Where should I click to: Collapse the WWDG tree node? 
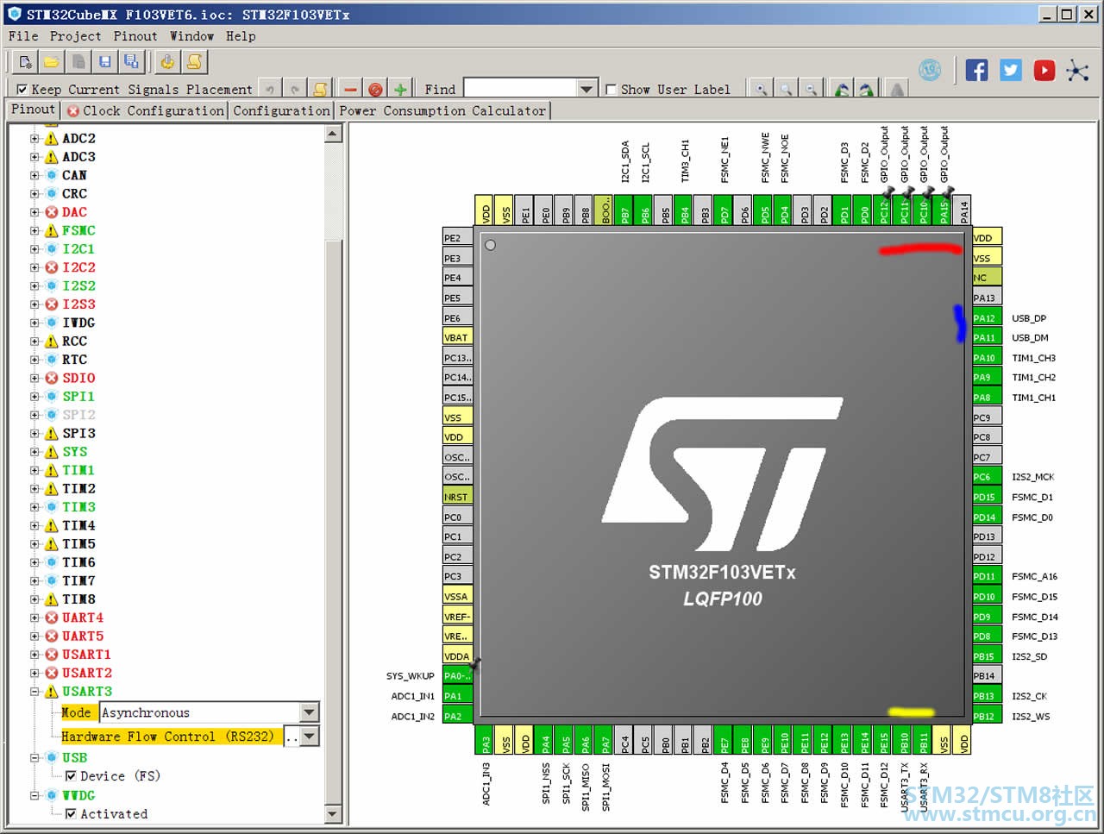34,795
